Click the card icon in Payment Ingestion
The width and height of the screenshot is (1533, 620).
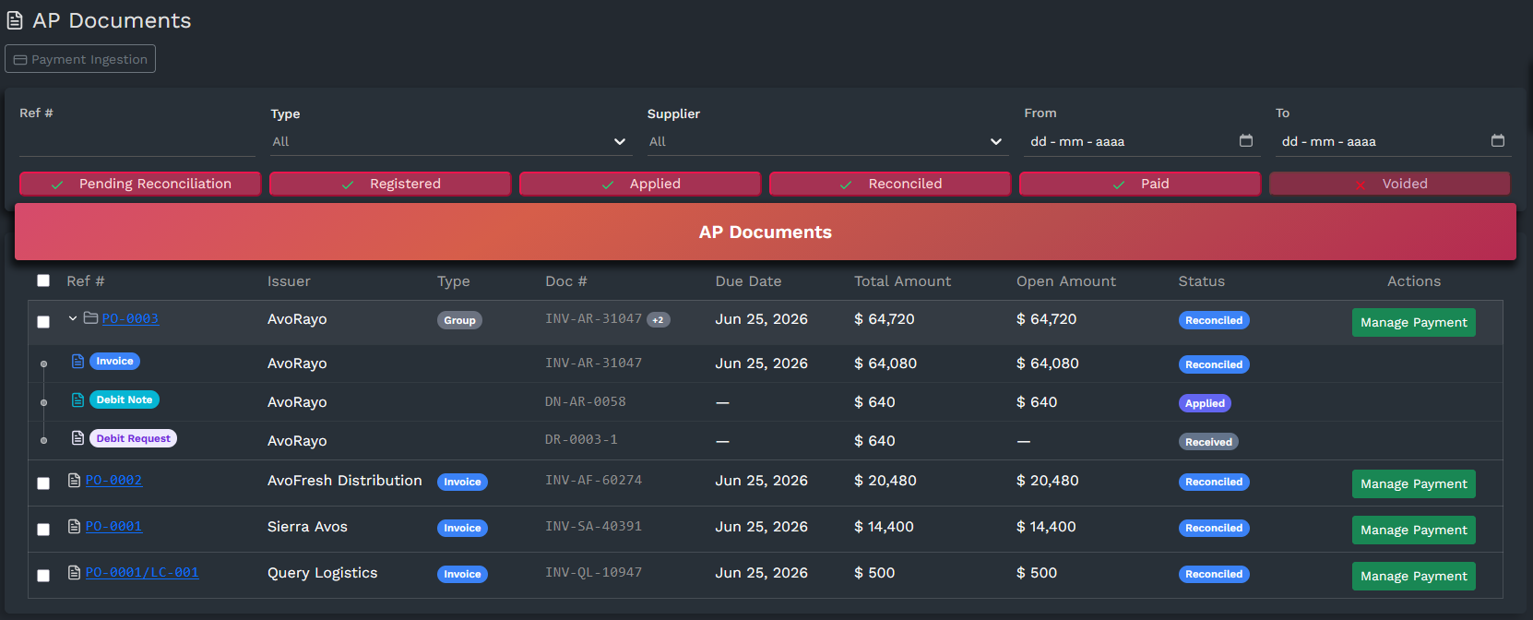tap(20, 60)
